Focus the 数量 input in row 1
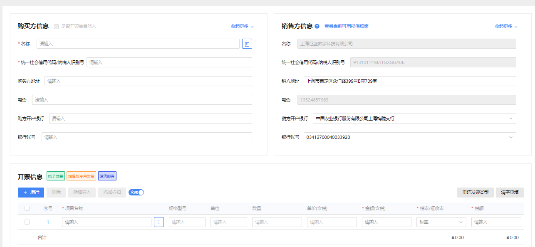 (x=277, y=222)
